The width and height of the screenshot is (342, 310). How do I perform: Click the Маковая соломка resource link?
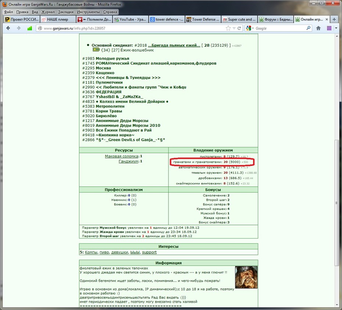coord(121,156)
